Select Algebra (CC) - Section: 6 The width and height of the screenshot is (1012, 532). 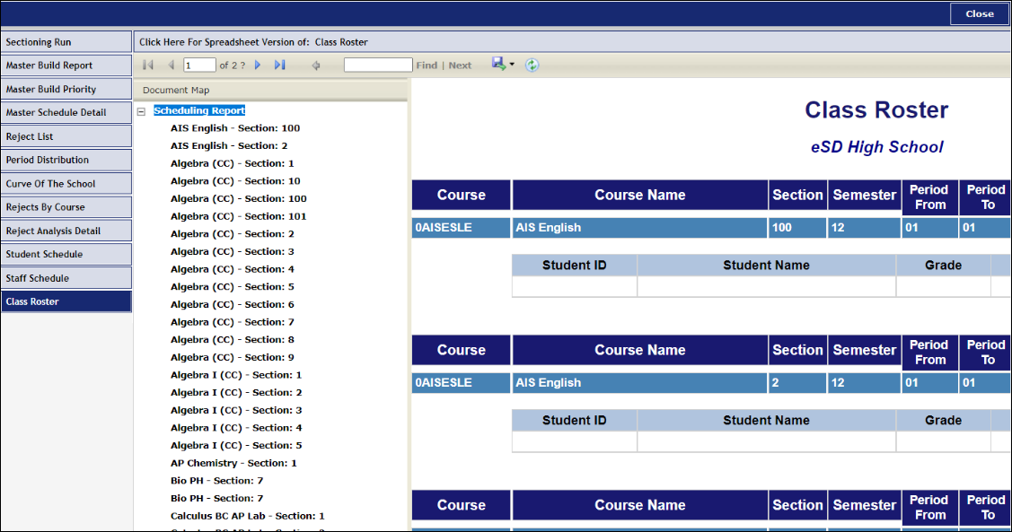click(x=233, y=304)
